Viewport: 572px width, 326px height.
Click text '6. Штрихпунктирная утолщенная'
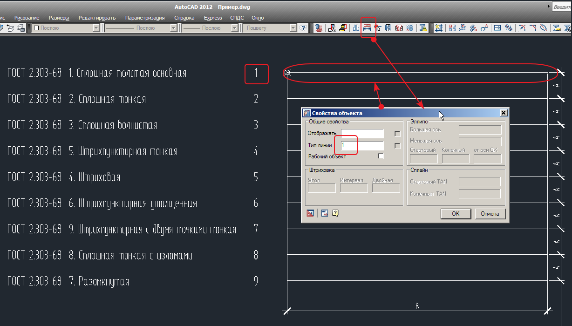pyautogui.click(x=133, y=204)
